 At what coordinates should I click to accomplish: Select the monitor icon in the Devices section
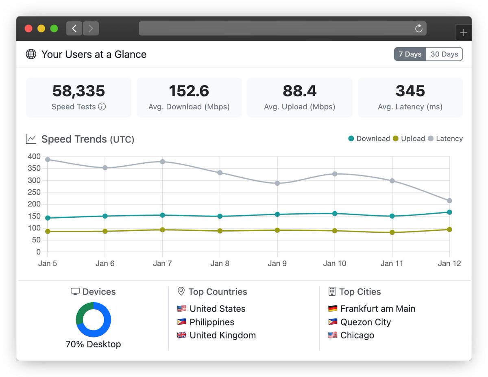pyautogui.click(x=75, y=291)
